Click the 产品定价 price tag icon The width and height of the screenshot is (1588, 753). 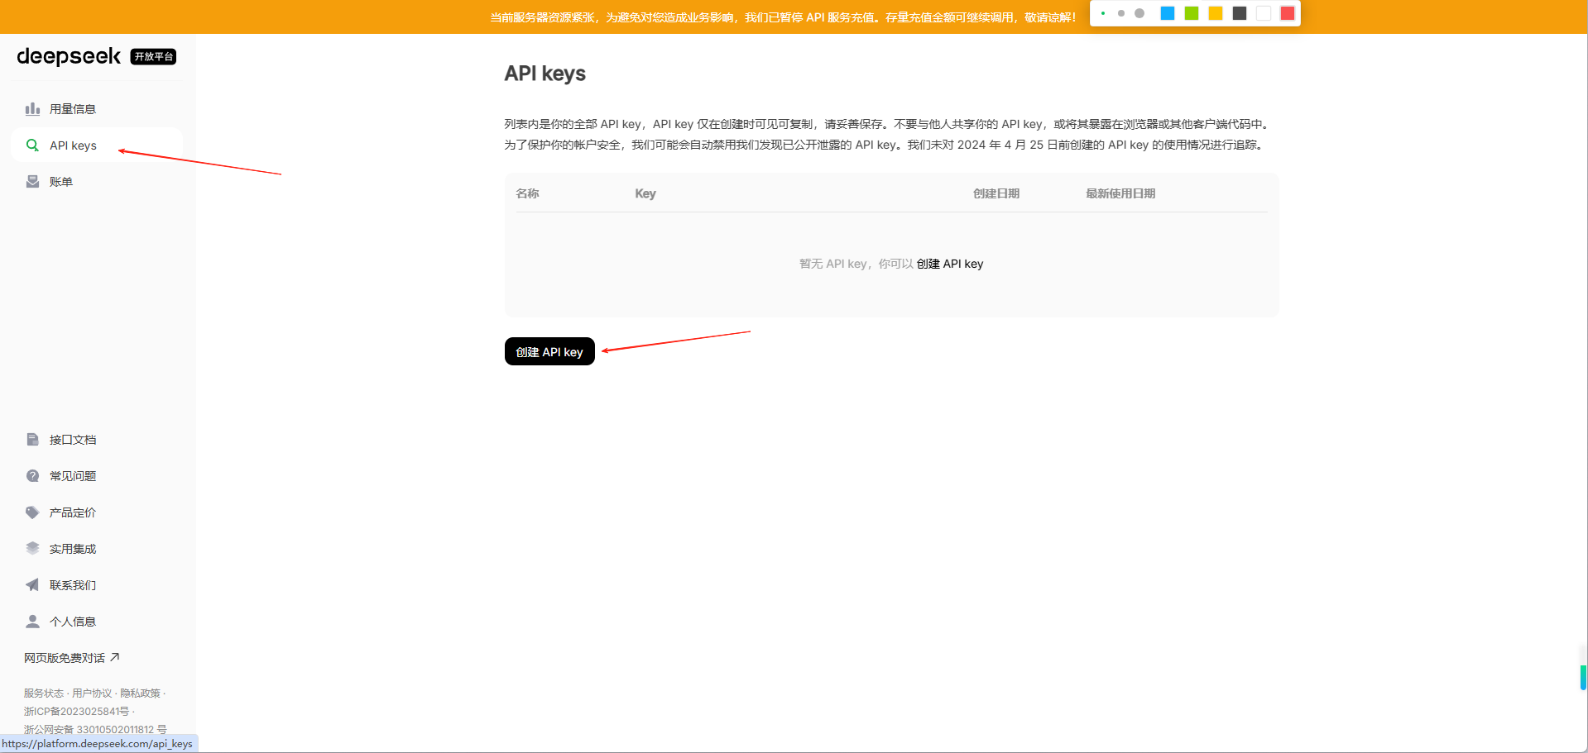(32, 512)
